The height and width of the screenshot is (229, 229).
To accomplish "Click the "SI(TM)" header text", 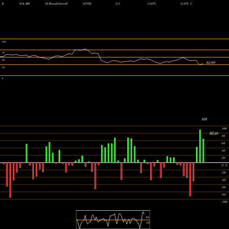I will pos(87,4).
